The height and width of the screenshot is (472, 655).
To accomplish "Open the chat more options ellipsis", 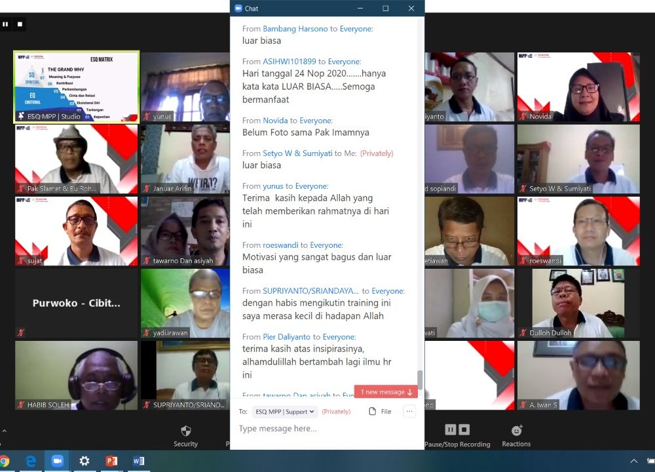I will click(x=409, y=411).
